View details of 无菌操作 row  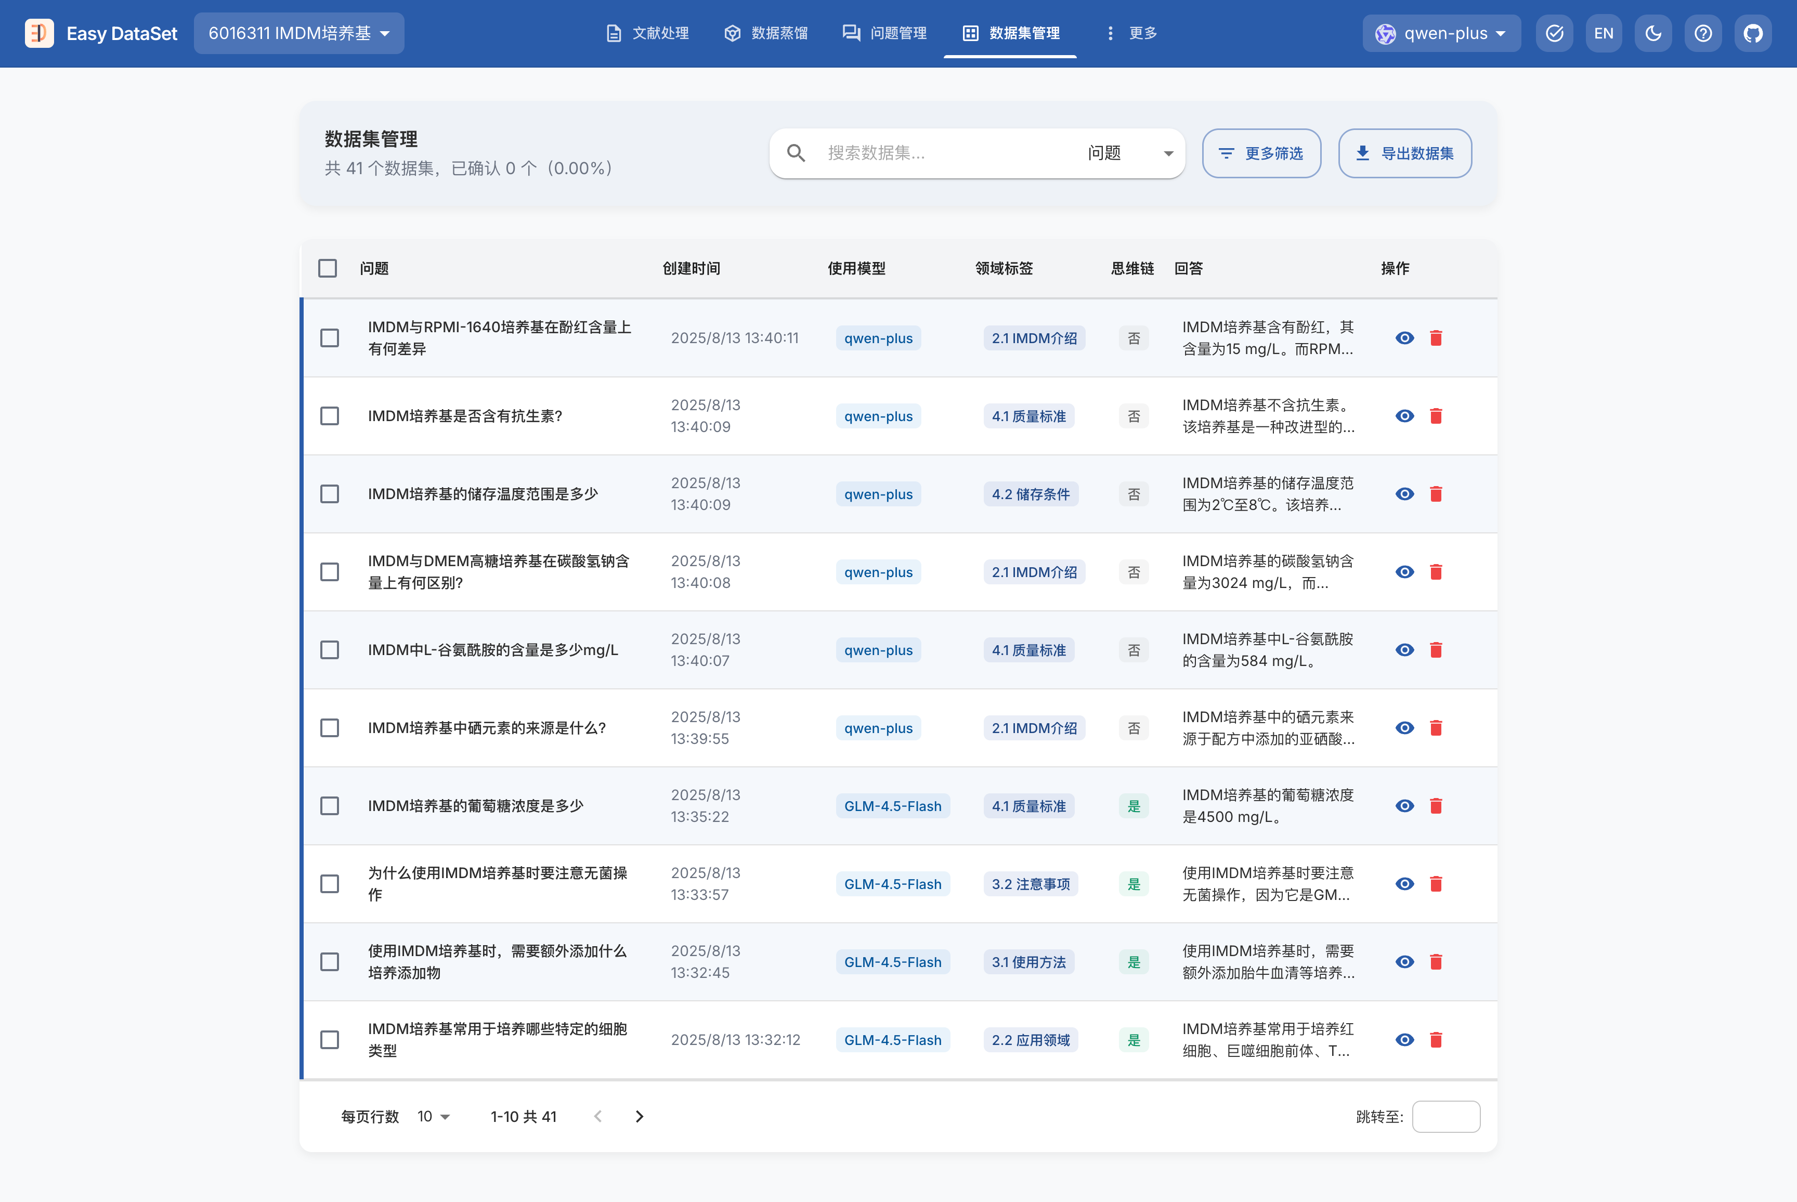coord(1404,884)
